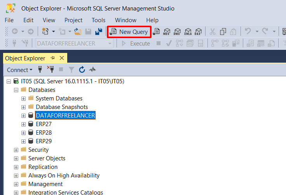Pin the Object Explorer panel
This screenshot has width=286, height=195.
point(53,58)
